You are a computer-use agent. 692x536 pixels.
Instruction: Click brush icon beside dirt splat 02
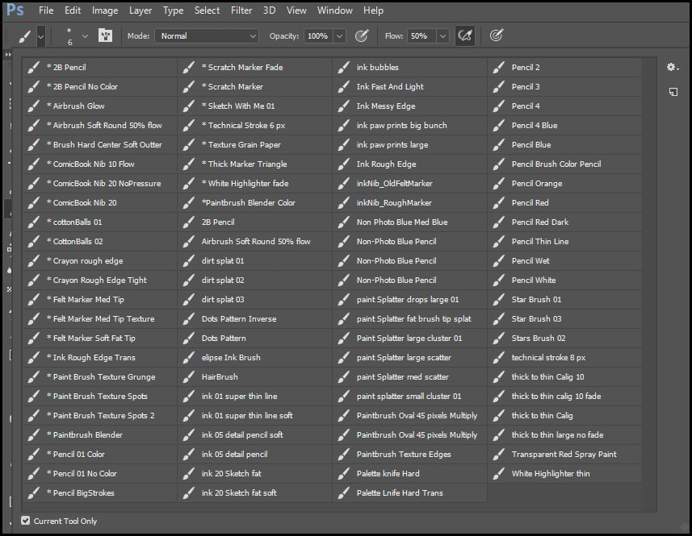tap(188, 280)
